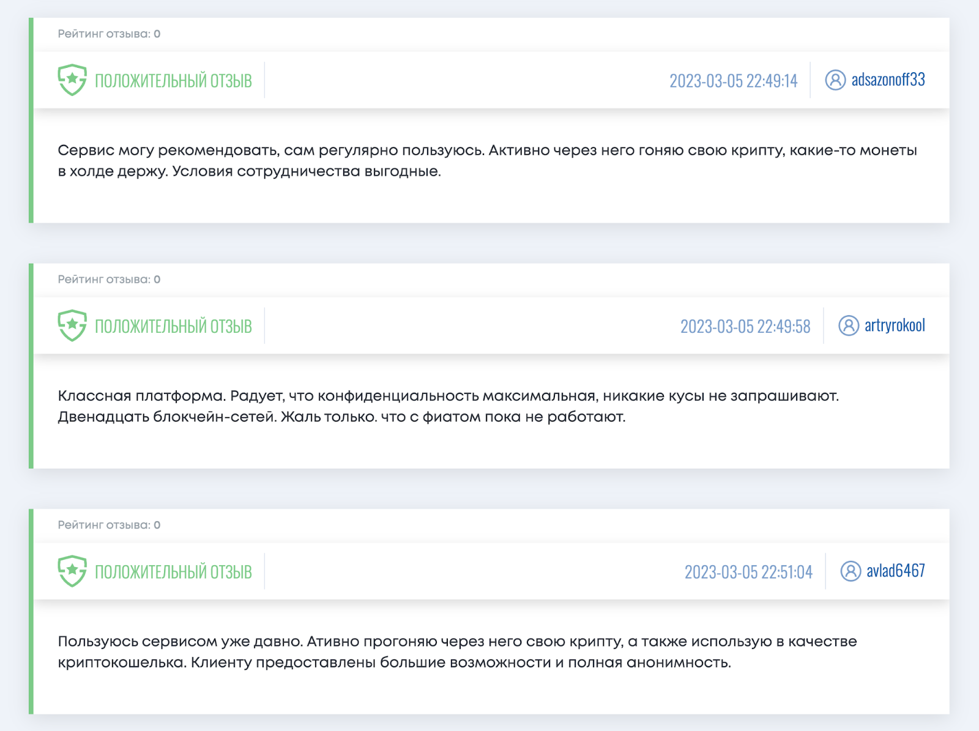Click the timestamp 2023-03-05 22:51:04
Viewport: 979px width, 731px height.
(748, 572)
